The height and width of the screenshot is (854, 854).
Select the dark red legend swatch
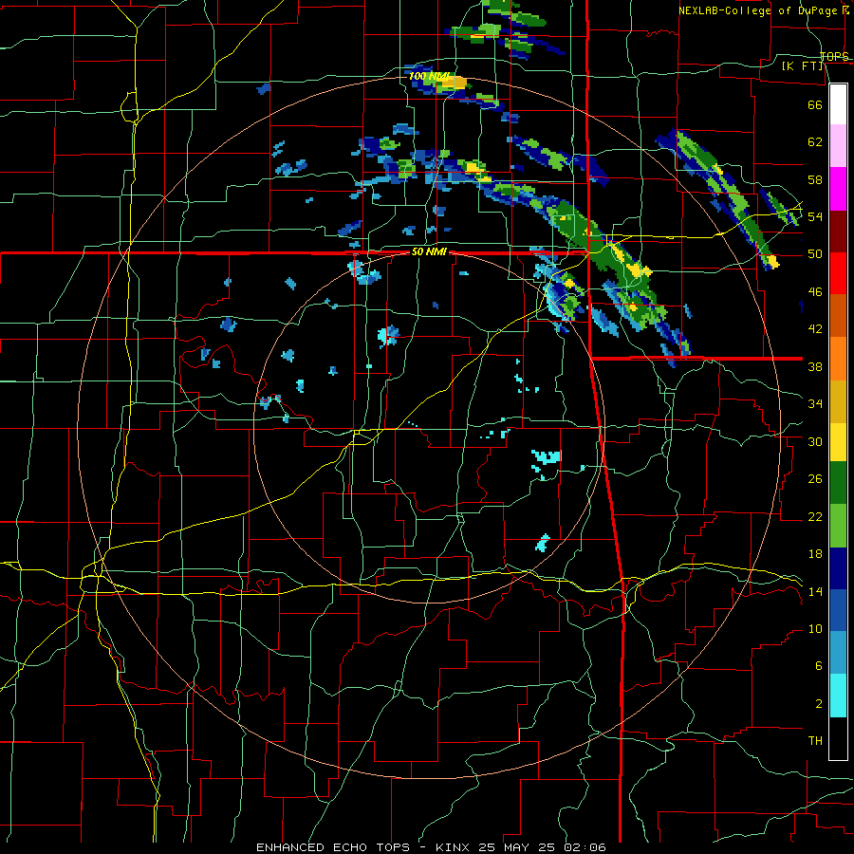coord(838,232)
